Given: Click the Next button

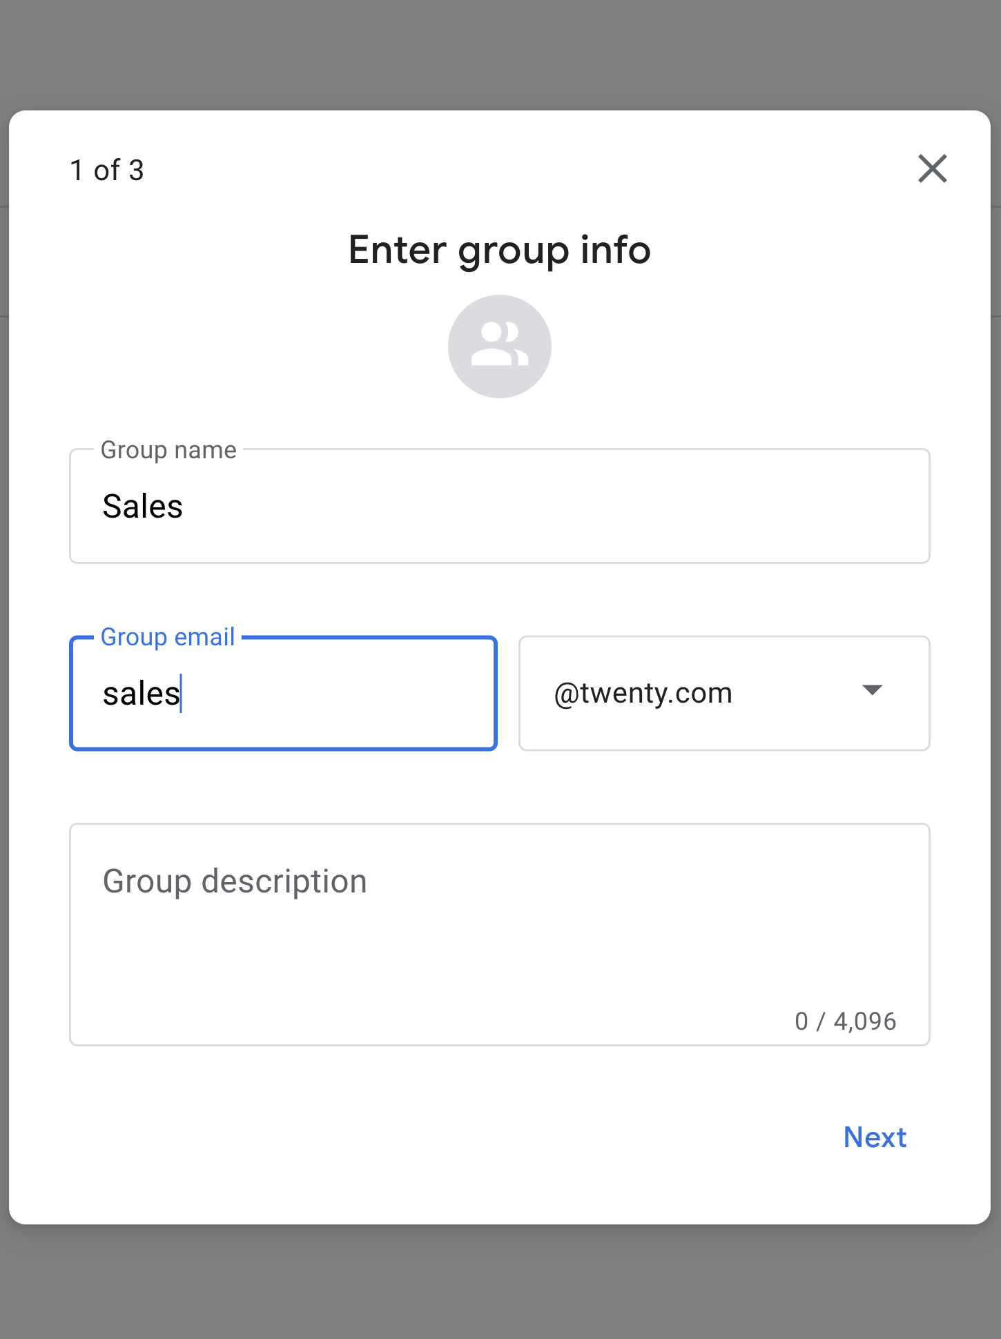Looking at the screenshot, I should click(875, 1137).
